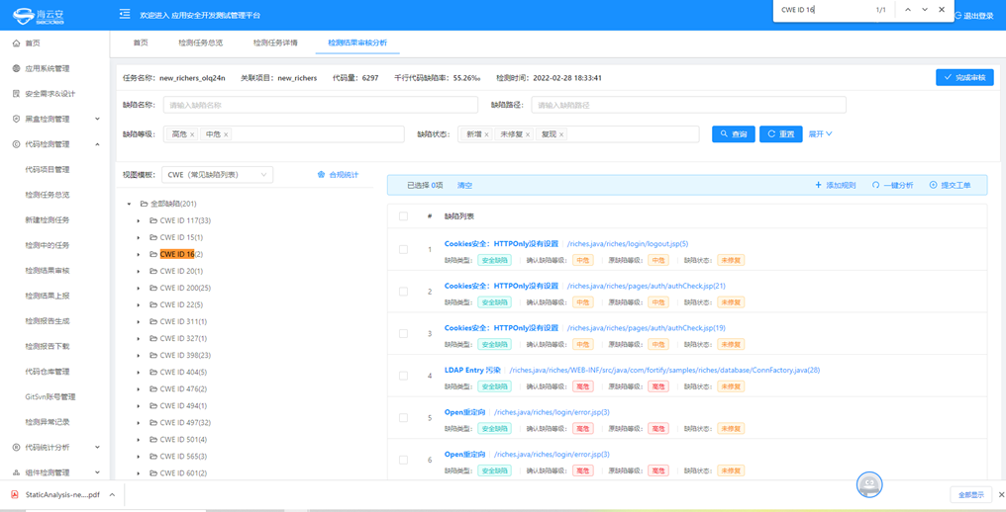
Task: Click the 合规统计 icon link
Action: pyautogui.click(x=322, y=174)
